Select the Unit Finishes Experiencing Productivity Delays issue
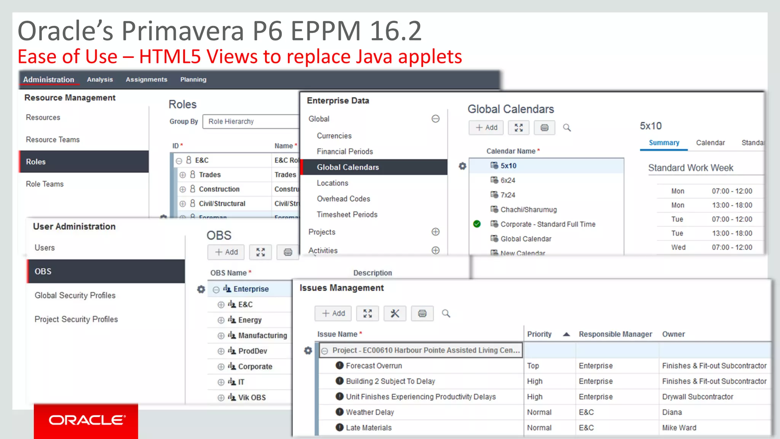The width and height of the screenshot is (780, 439). coord(420,397)
